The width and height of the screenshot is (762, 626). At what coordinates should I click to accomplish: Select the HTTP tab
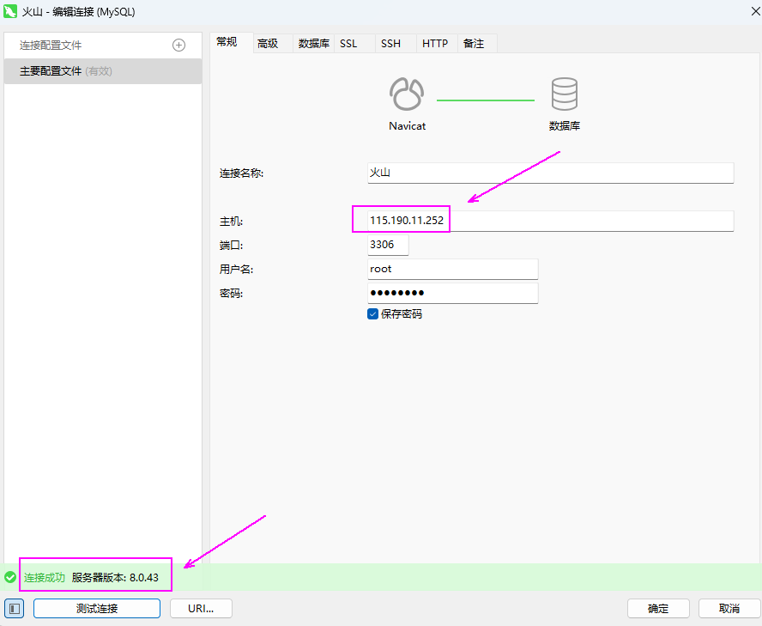click(435, 44)
